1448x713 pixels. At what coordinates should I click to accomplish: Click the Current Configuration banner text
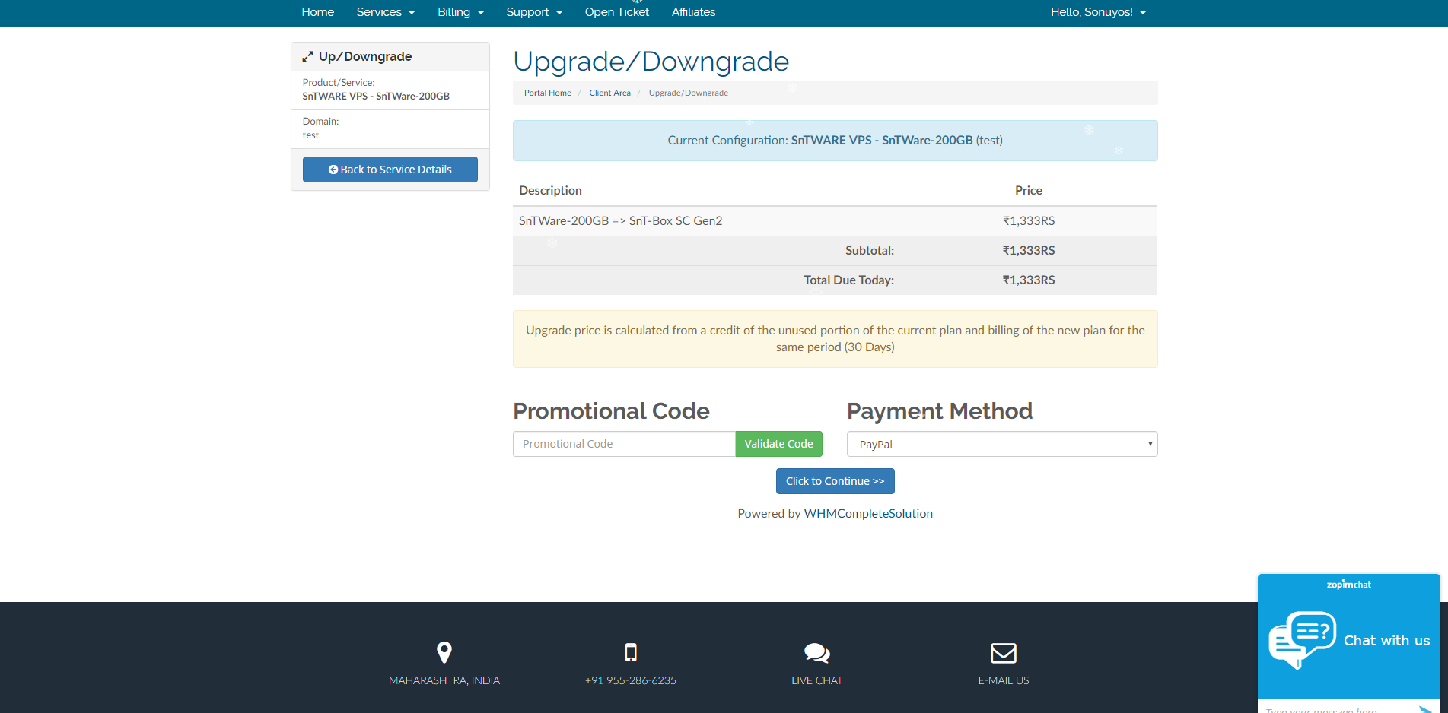pyautogui.click(x=835, y=141)
